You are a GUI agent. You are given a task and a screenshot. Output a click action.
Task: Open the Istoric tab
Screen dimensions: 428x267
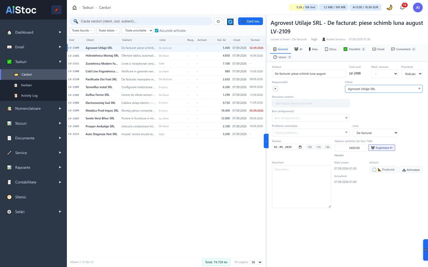pos(282,57)
